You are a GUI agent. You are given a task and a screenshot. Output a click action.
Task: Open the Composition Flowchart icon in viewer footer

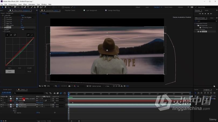[x=122, y=86]
